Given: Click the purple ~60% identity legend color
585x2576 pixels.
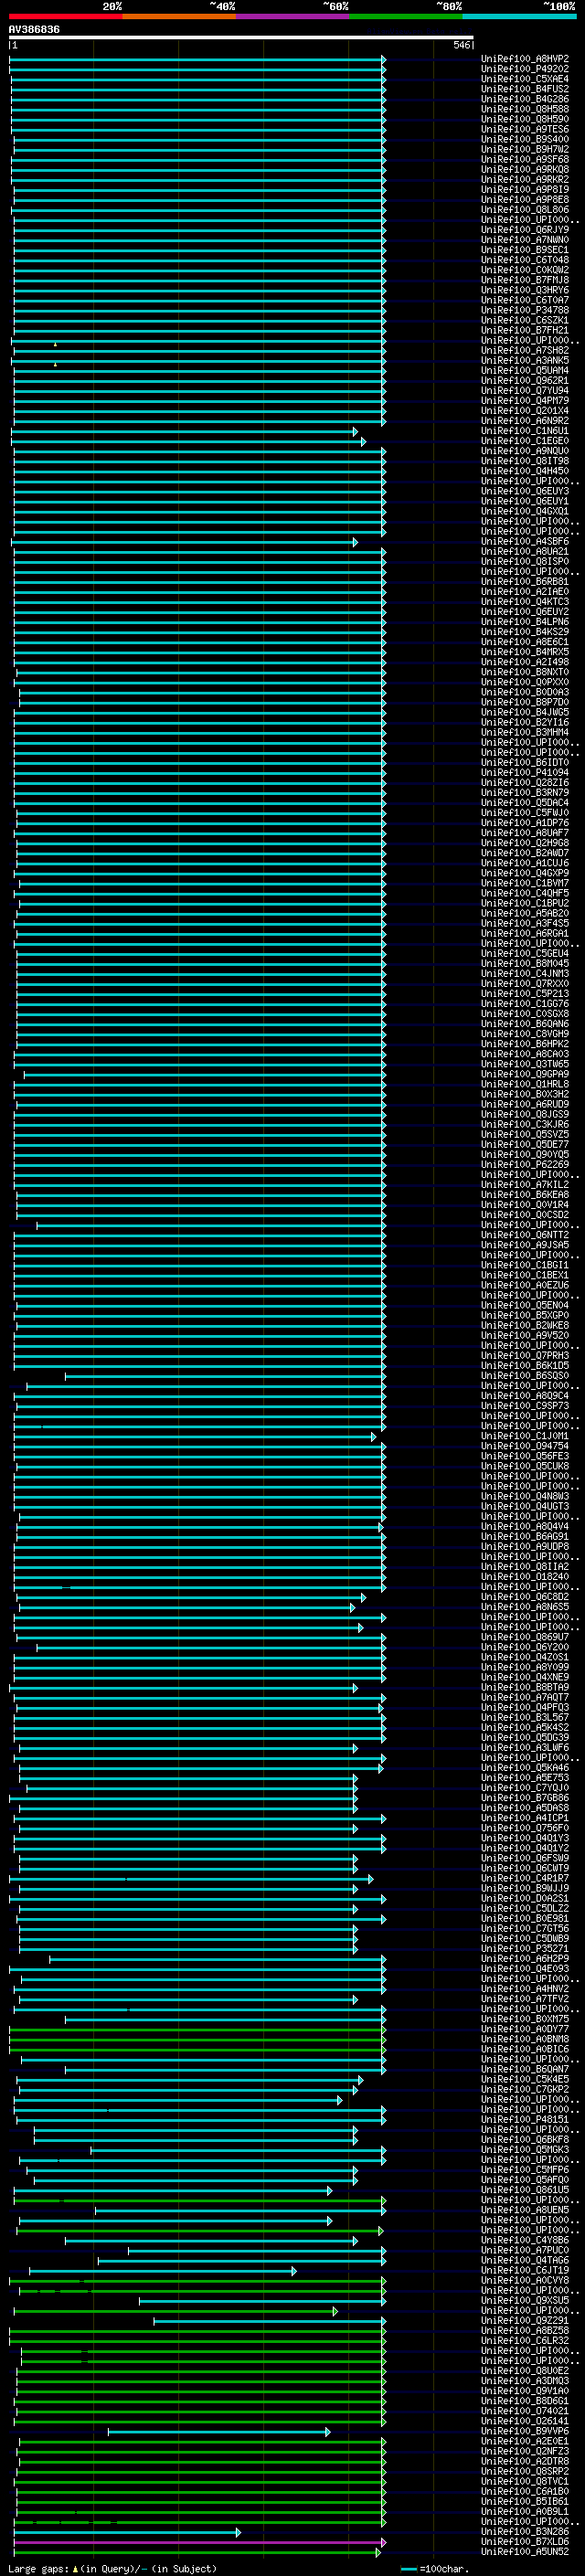Looking at the screenshot, I should click(292, 16).
